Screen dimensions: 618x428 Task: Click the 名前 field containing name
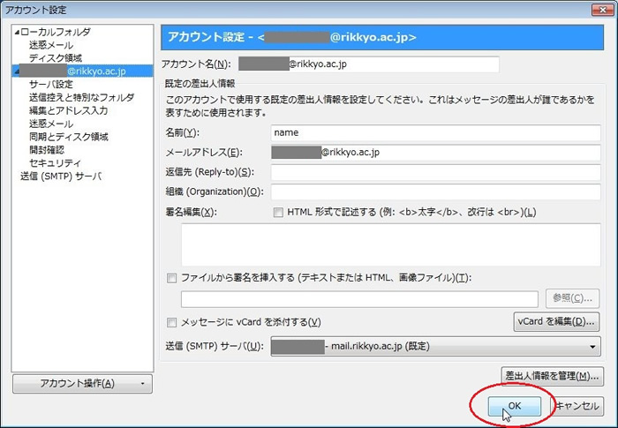(x=435, y=133)
